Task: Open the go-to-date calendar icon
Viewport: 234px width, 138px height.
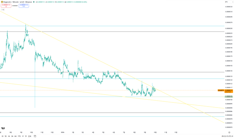Action: 35,136
